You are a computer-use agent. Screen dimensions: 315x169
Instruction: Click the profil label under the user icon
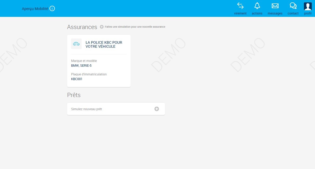308,13
